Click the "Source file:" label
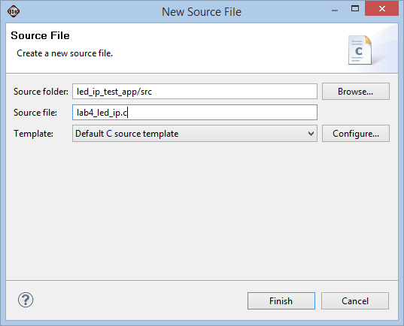Image resolution: width=404 pixels, height=326 pixels. (35, 113)
